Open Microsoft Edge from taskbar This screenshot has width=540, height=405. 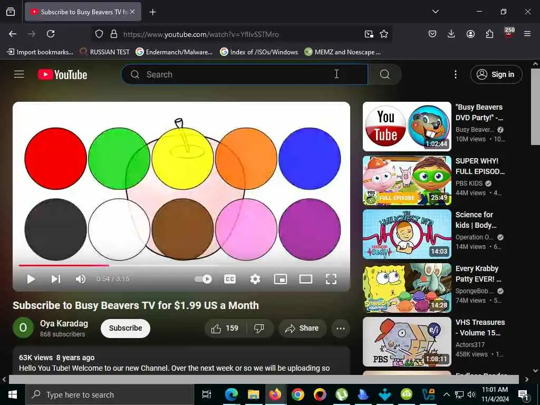(232, 394)
